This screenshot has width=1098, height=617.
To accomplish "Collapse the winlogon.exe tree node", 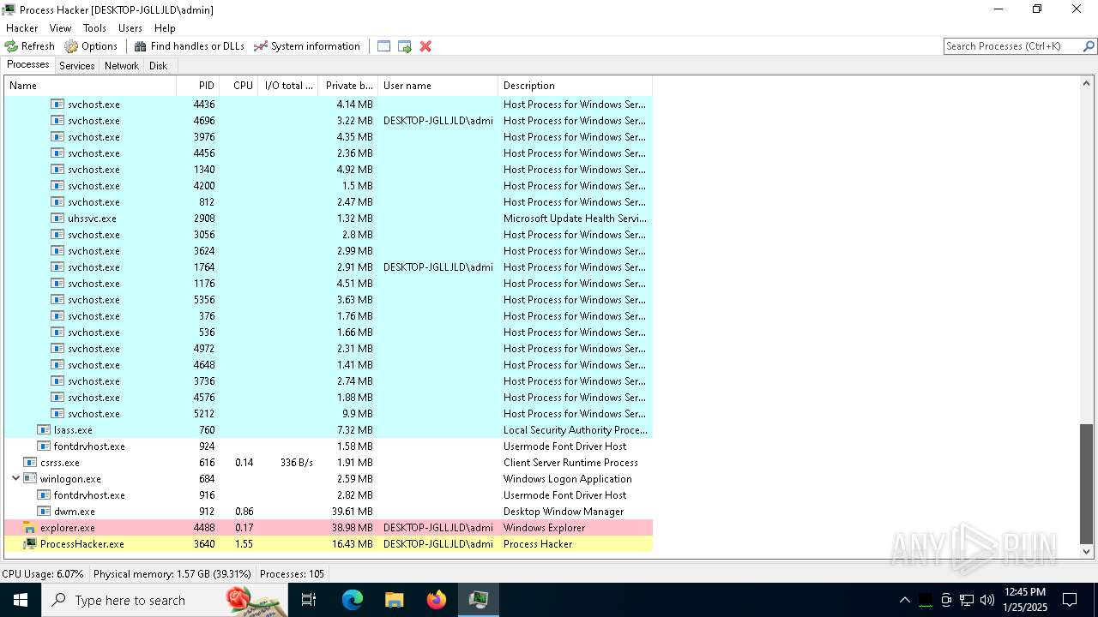I will 15,479.
